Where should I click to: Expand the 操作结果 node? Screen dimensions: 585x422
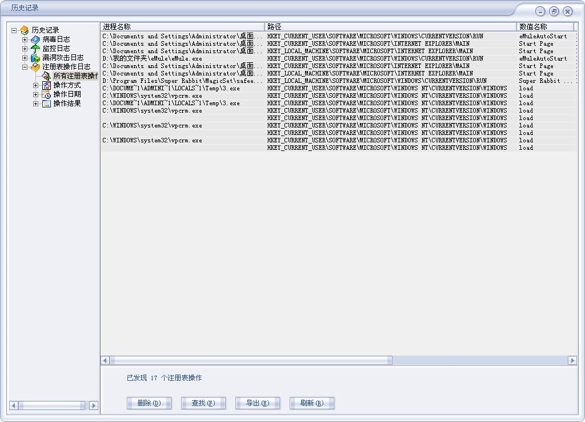coord(35,104)
